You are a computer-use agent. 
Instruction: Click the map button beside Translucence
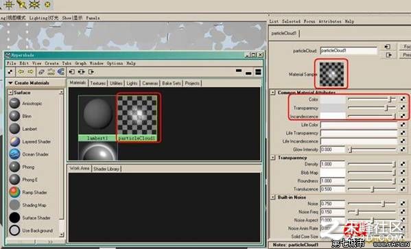pyautogui.click(x=403, y=189)
